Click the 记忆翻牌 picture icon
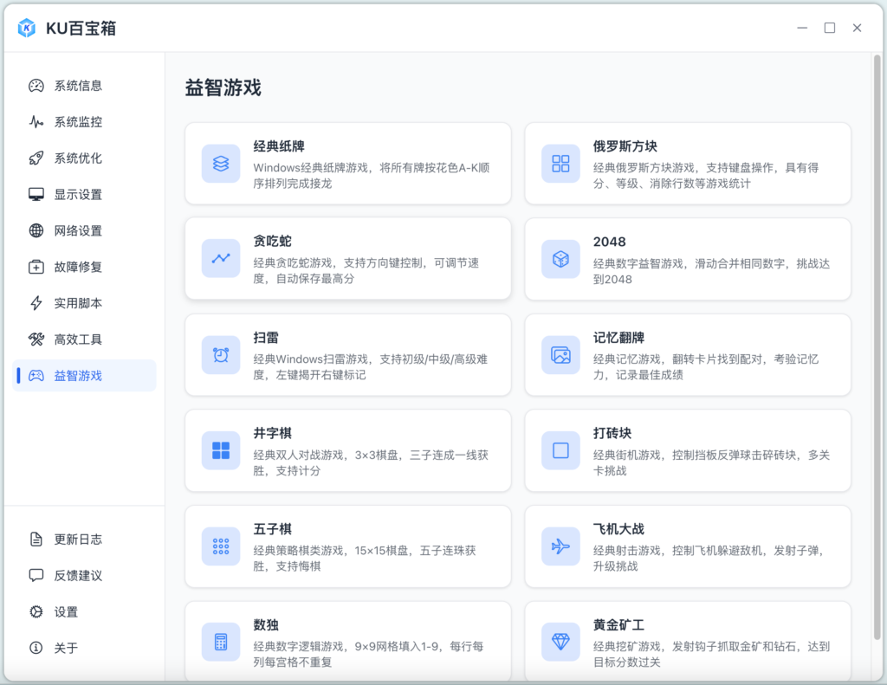 (x=560, y=355)
